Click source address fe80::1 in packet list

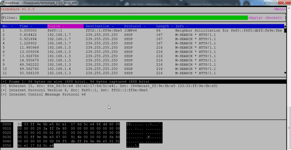click(55, 31)
